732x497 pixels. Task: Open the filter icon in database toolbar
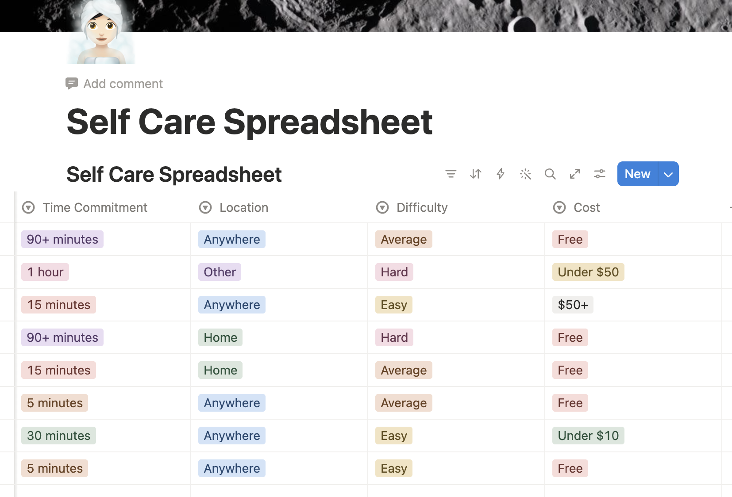451,174
